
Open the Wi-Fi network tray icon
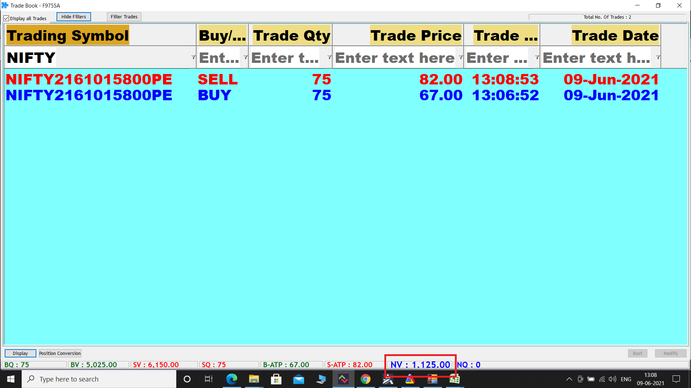point(602,379)
